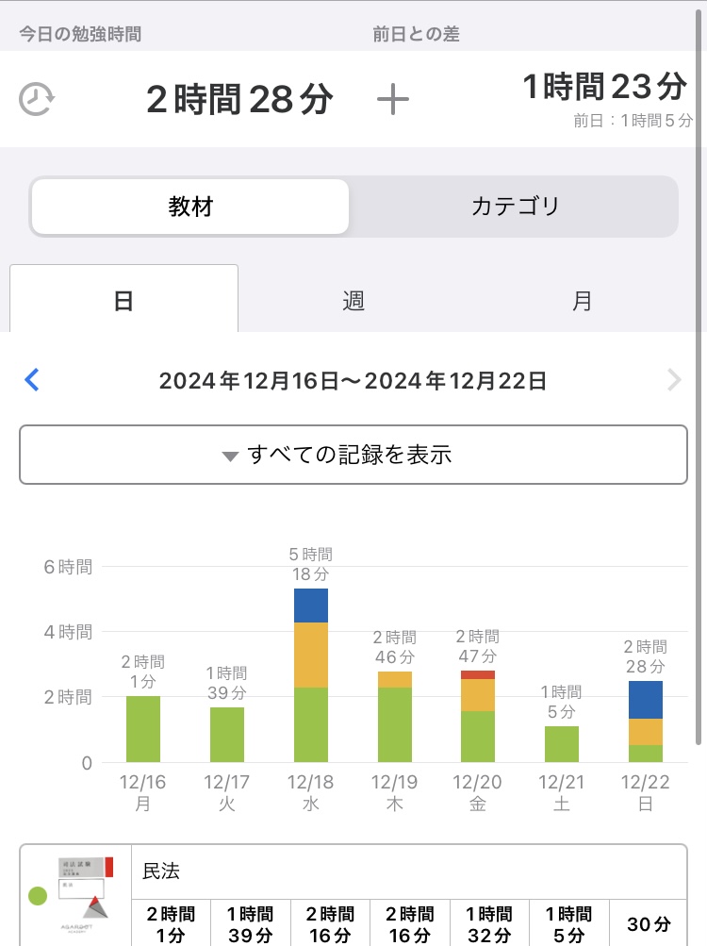Screen dimensions: 707x946
Task: Tap the right chevron for next week
Action: click(x=673, y=380)
